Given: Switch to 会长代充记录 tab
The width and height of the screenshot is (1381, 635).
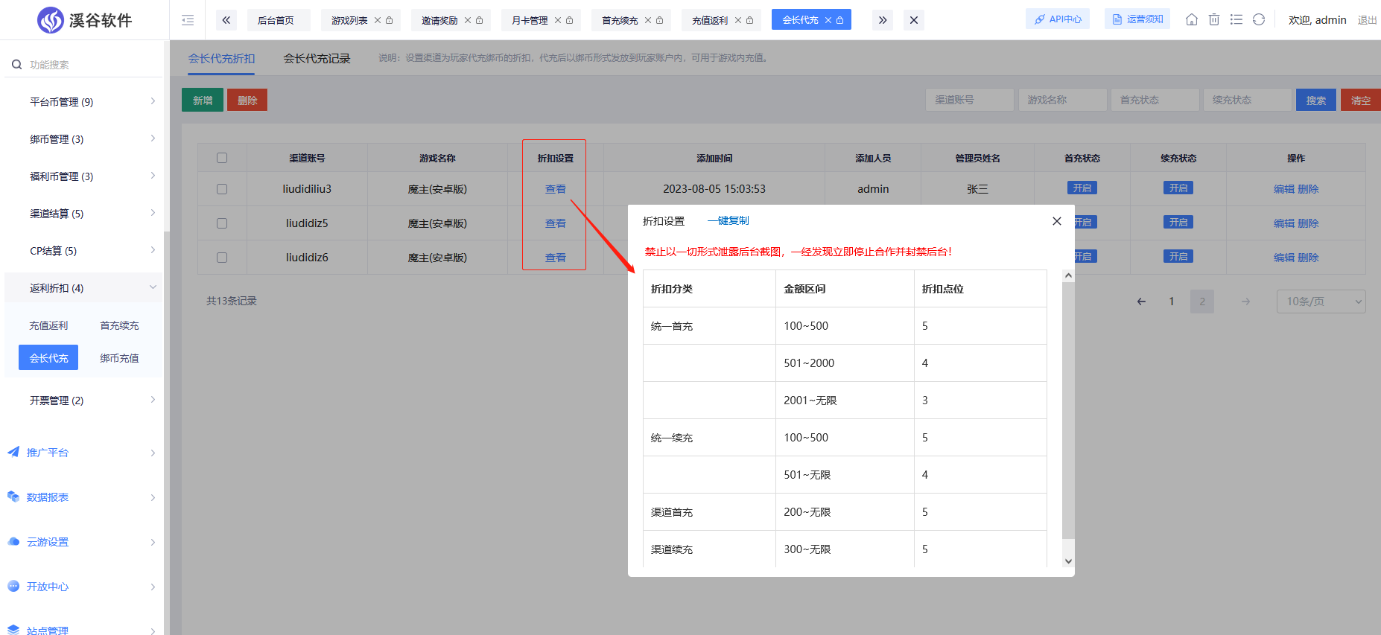Looking at the screenshot, I should click(317, 59).
